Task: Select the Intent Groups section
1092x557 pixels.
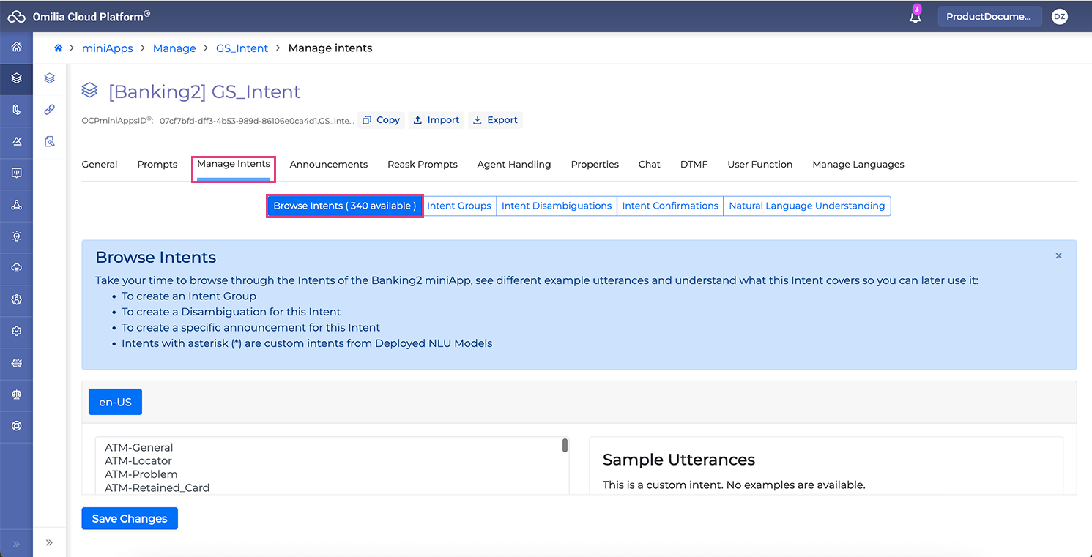Action: [459, 206]
